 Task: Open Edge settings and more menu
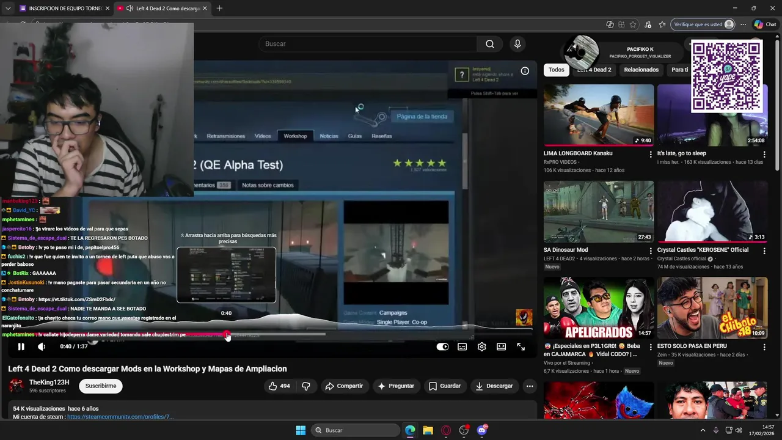coord(743,24)
